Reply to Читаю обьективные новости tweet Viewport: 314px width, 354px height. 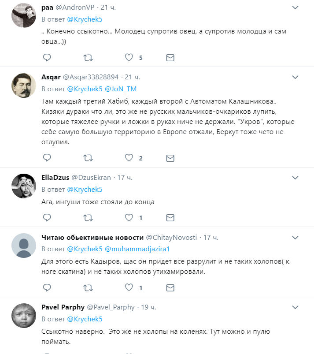pos(47,287)
